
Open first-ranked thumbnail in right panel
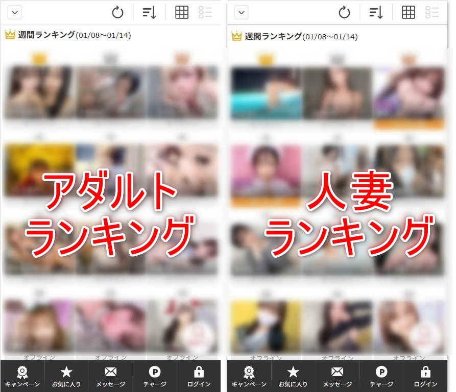point(266,92)
